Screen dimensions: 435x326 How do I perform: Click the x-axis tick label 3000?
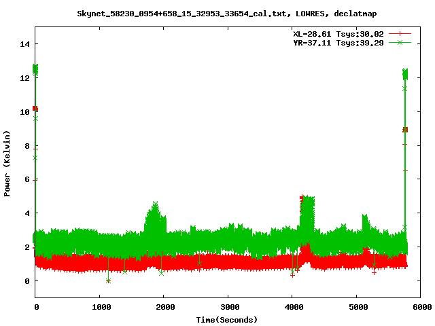(230, 307)
